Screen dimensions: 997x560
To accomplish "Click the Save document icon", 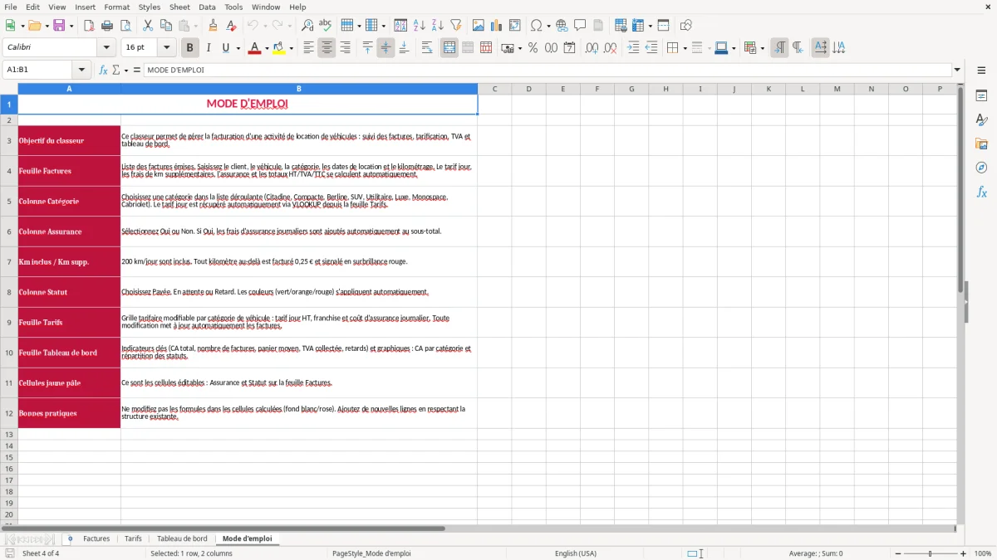I will tap(58, 26).
